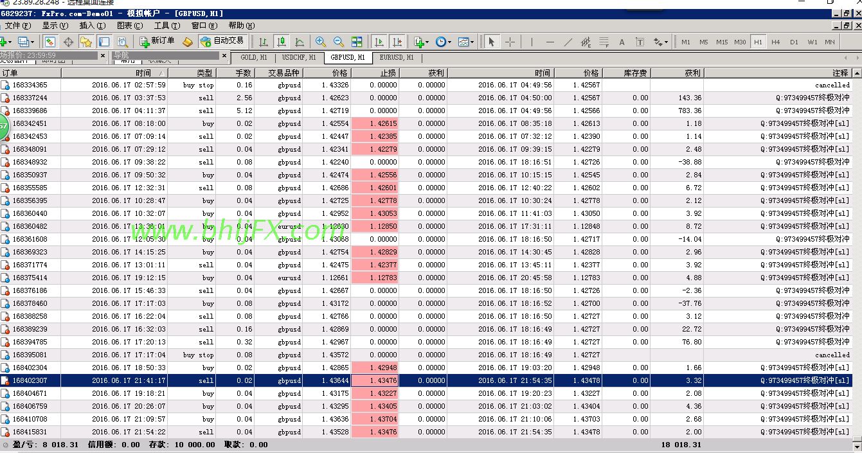
Task: Click the 注释 column header
Action: pos(777,73)
